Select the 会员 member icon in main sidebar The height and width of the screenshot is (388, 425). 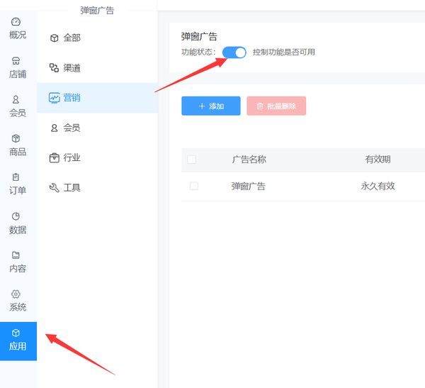[16, 100]
